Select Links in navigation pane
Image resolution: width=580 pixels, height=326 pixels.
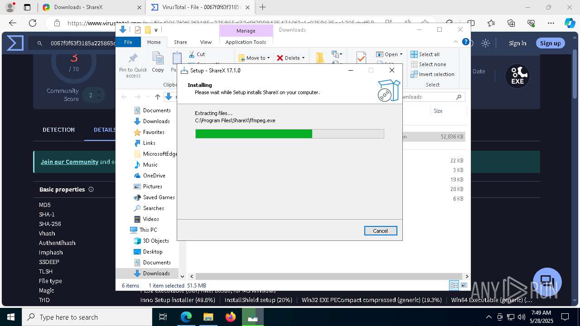click(145, 143)
